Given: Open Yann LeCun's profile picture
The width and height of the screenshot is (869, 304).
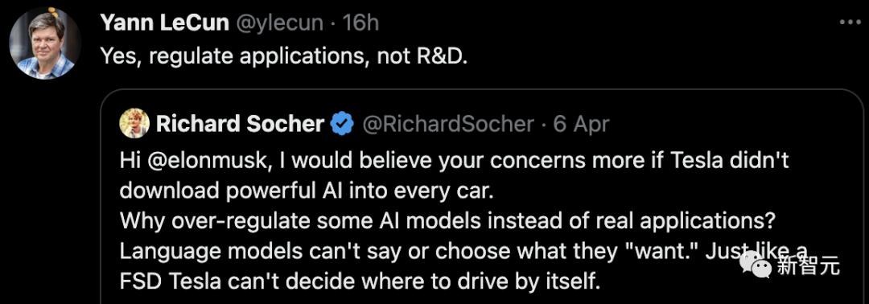Looking at the screenshot, I should click(x=45, y=43).
